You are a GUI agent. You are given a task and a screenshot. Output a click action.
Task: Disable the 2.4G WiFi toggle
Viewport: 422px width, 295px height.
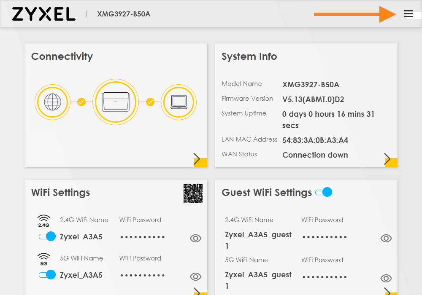click(x=47, y=236)
